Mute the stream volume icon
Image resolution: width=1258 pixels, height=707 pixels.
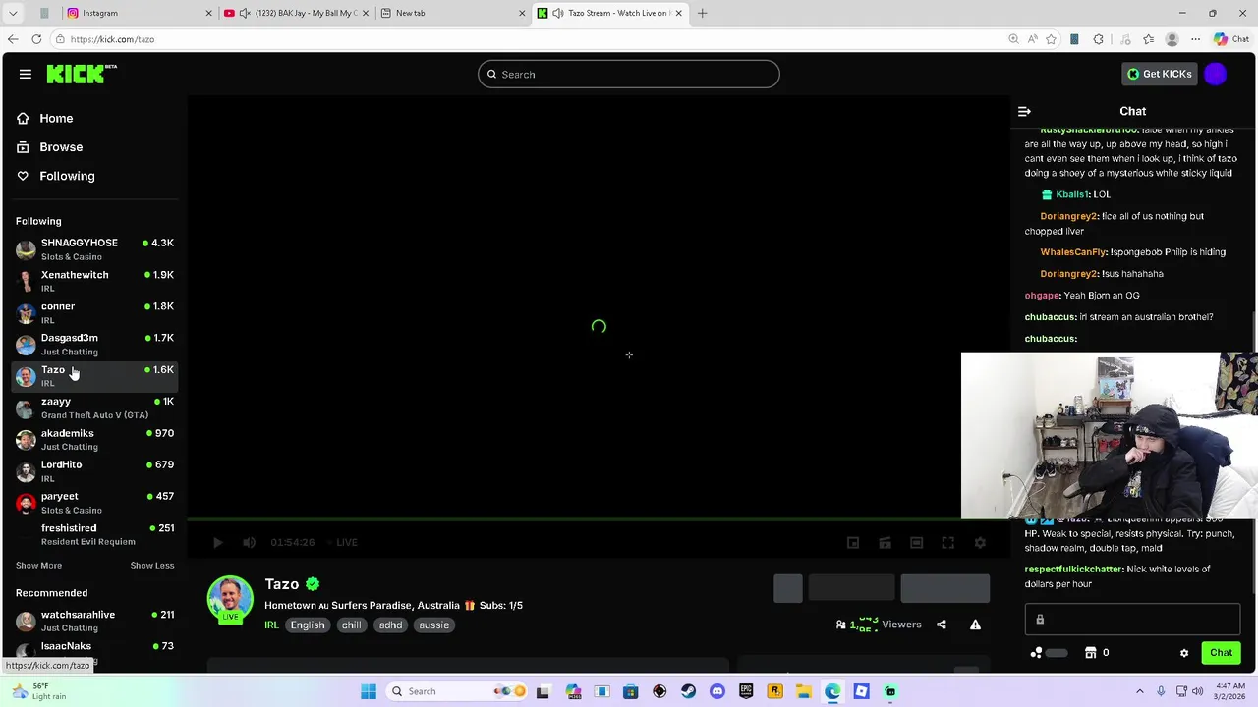(250, 542)
